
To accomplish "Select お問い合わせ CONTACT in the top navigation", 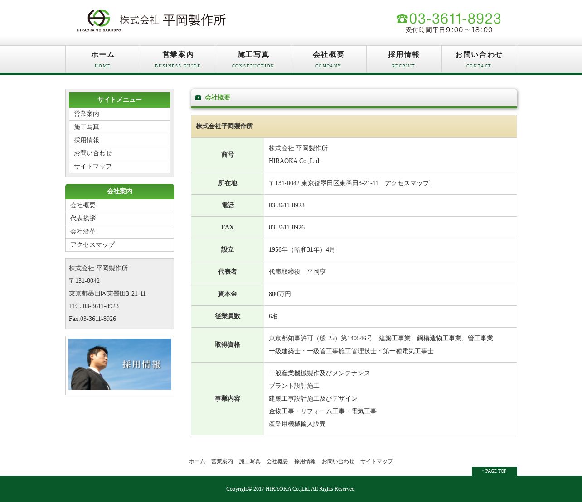I will (x=479, y=59).
